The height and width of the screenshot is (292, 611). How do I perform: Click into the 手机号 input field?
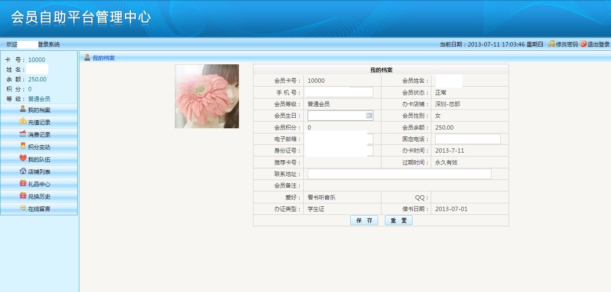coord(340,93)
